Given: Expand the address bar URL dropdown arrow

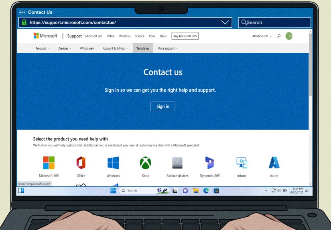Looking at the screenshot, I should (x=226, y=22).
